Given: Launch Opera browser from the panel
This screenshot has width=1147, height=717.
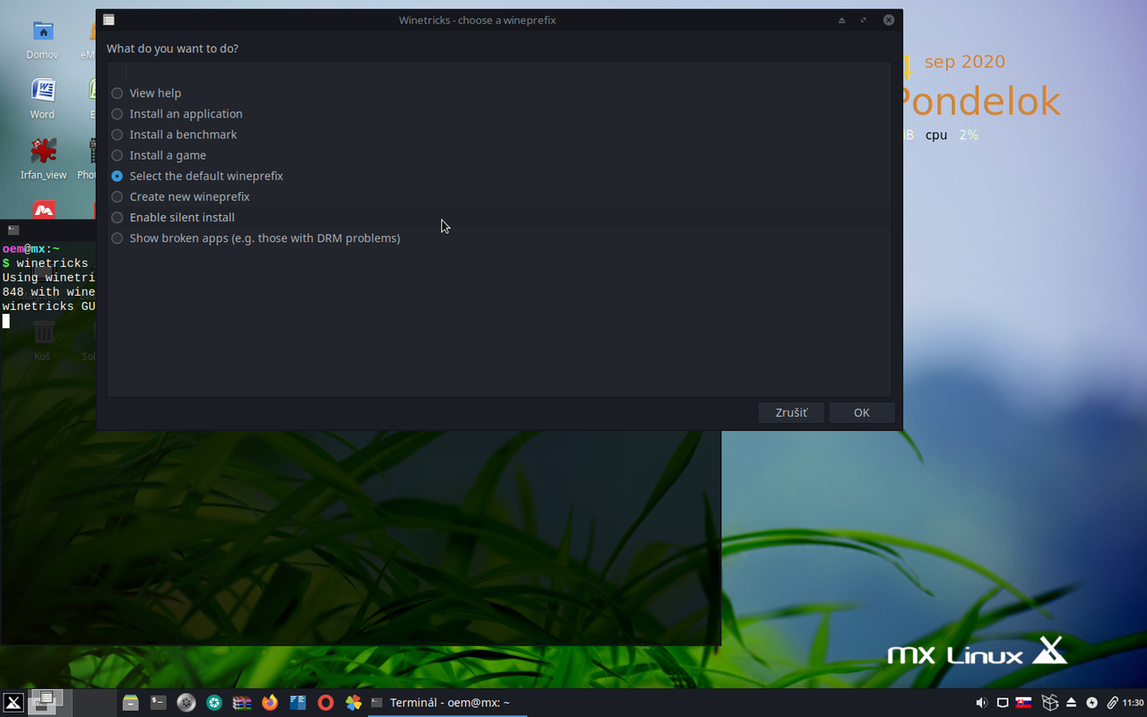Looking at the screenshot, I should [325, 703].
